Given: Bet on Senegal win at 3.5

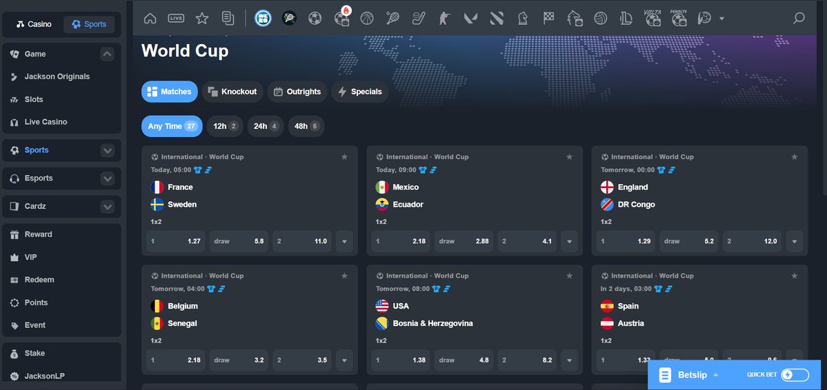Looking at the screenshot, I should (302, 360).
